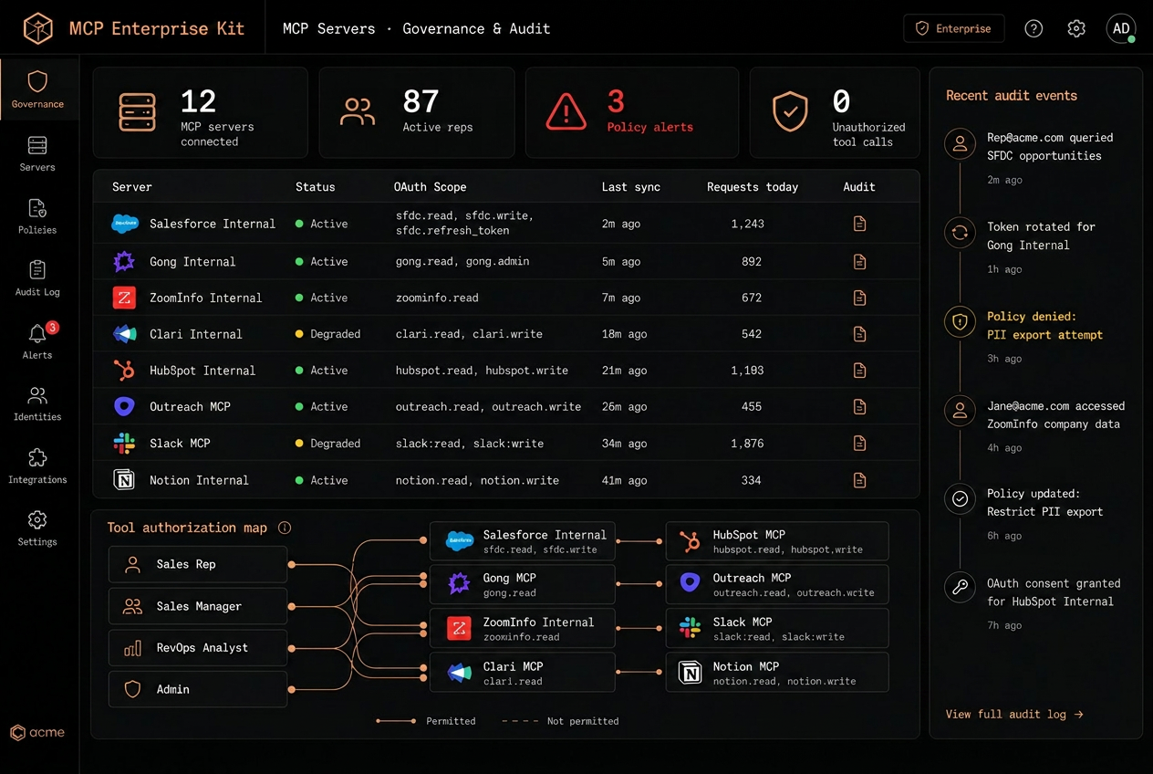Click the ZoomInfo logo in table row

click(124, 298)
